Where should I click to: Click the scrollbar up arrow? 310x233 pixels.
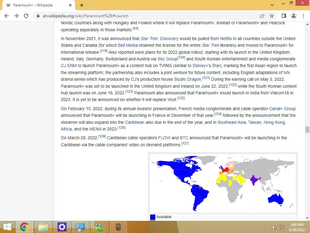(307, 24)
